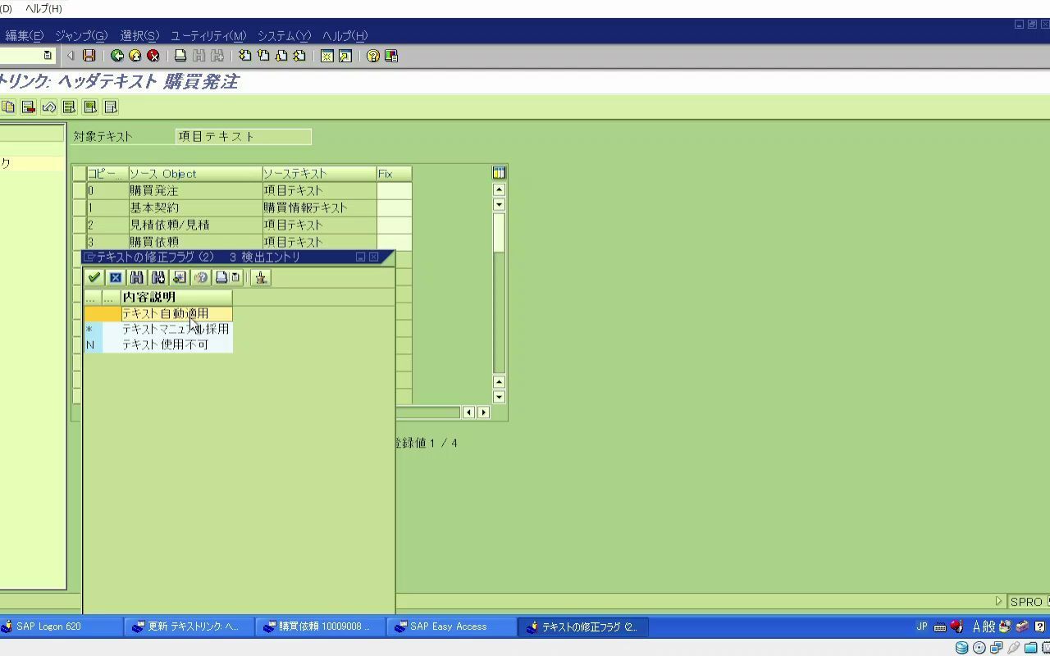The height and width of the screenshot is (656, 1050).
Task: Click the ソーステキスト column header
Action: coord(319,174)
